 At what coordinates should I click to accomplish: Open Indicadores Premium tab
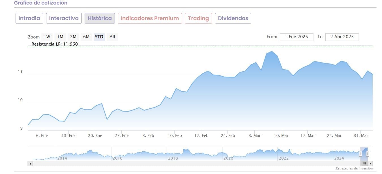pyautogui.click(x=150, y=18)
